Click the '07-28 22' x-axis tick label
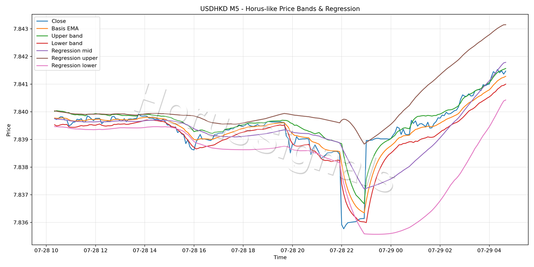Image resolution: width=534 pixels, height=267 pixels. (341, 250)
